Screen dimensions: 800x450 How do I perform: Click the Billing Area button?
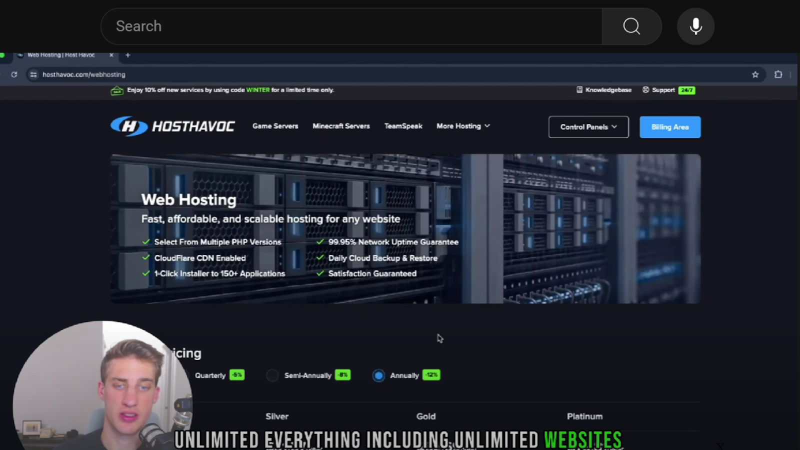coord(670,127)
